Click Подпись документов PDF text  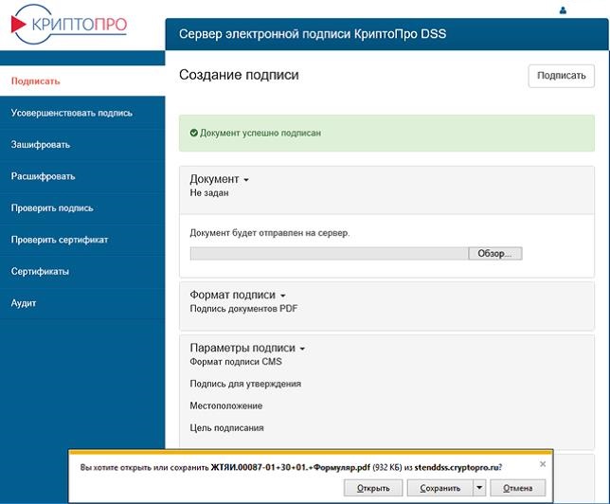click(x=243, y=309)
